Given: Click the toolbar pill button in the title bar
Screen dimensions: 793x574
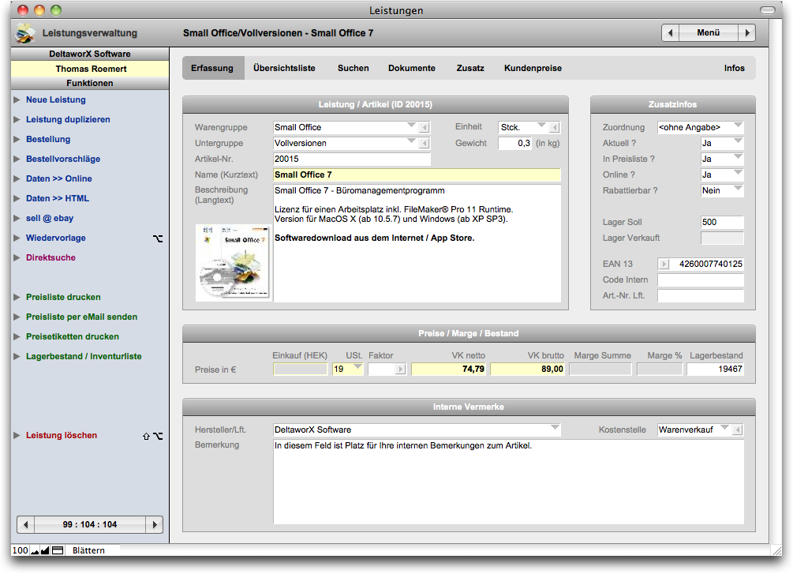Looking at the screenshot, I should point(767,10).
